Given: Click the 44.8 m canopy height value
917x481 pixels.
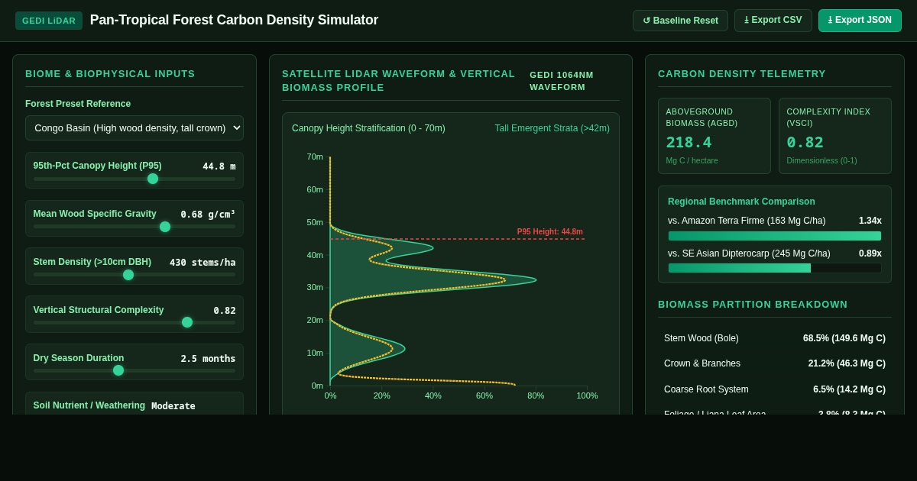Looking at the screenshot, I should 219,166.
